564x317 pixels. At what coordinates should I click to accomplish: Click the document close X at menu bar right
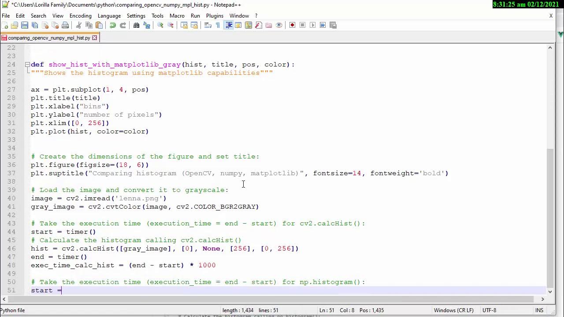point(551,15)
